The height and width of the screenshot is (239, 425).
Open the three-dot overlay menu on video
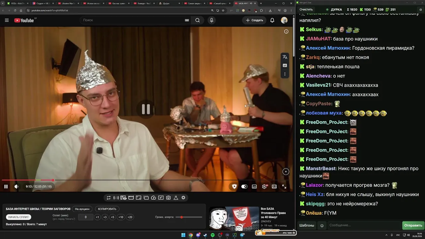coord(285,74)
